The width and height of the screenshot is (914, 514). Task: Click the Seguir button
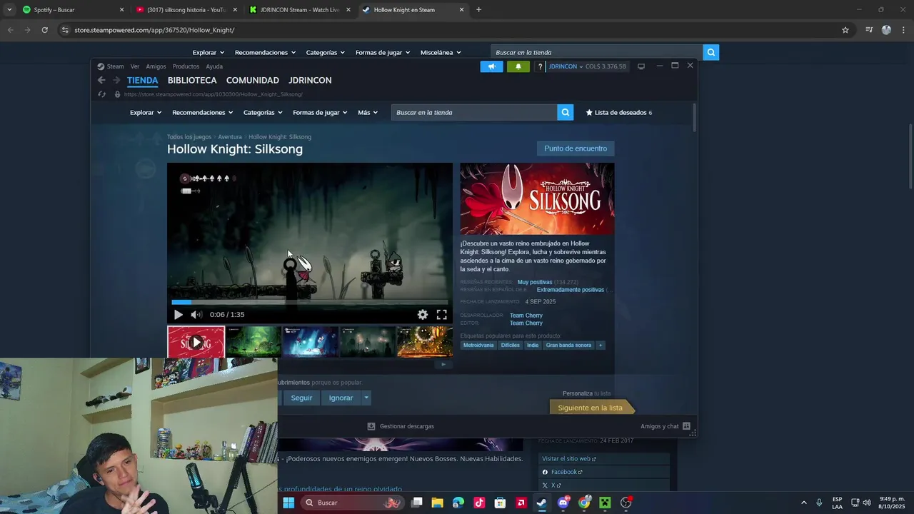(301, 398)
